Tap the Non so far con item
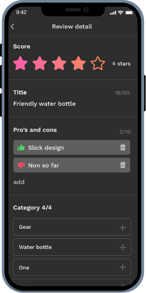This screenshot has height=293, width=146. pos(72,165)
